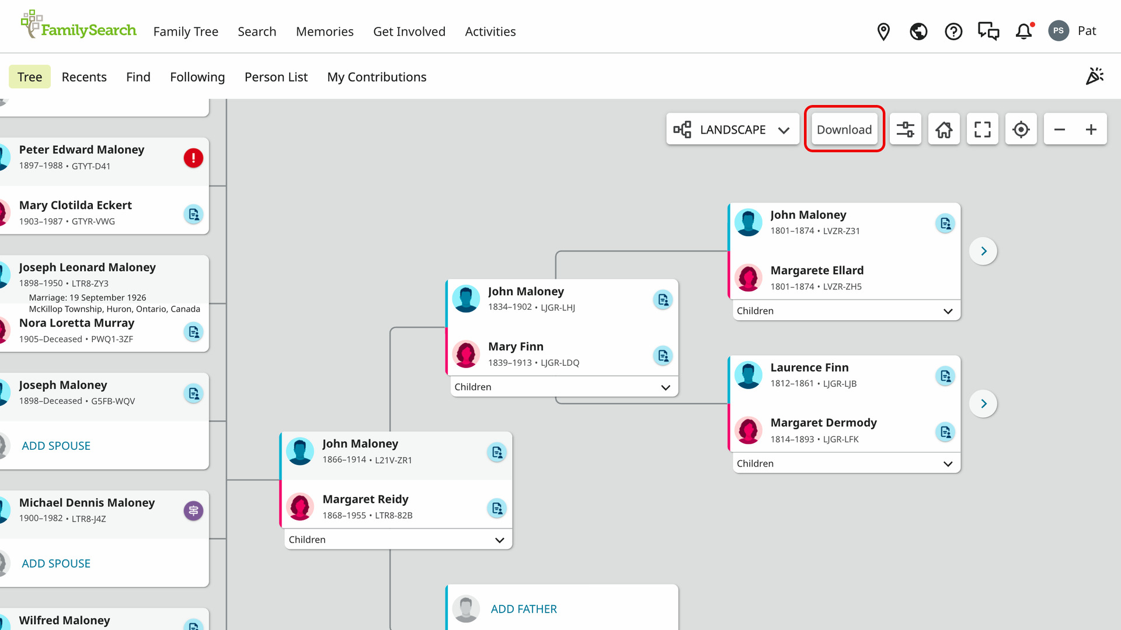The image size is (1121, 630).
Task: Open tree options sliders icon
Action: pyautogui.click(x=906, y=129)
